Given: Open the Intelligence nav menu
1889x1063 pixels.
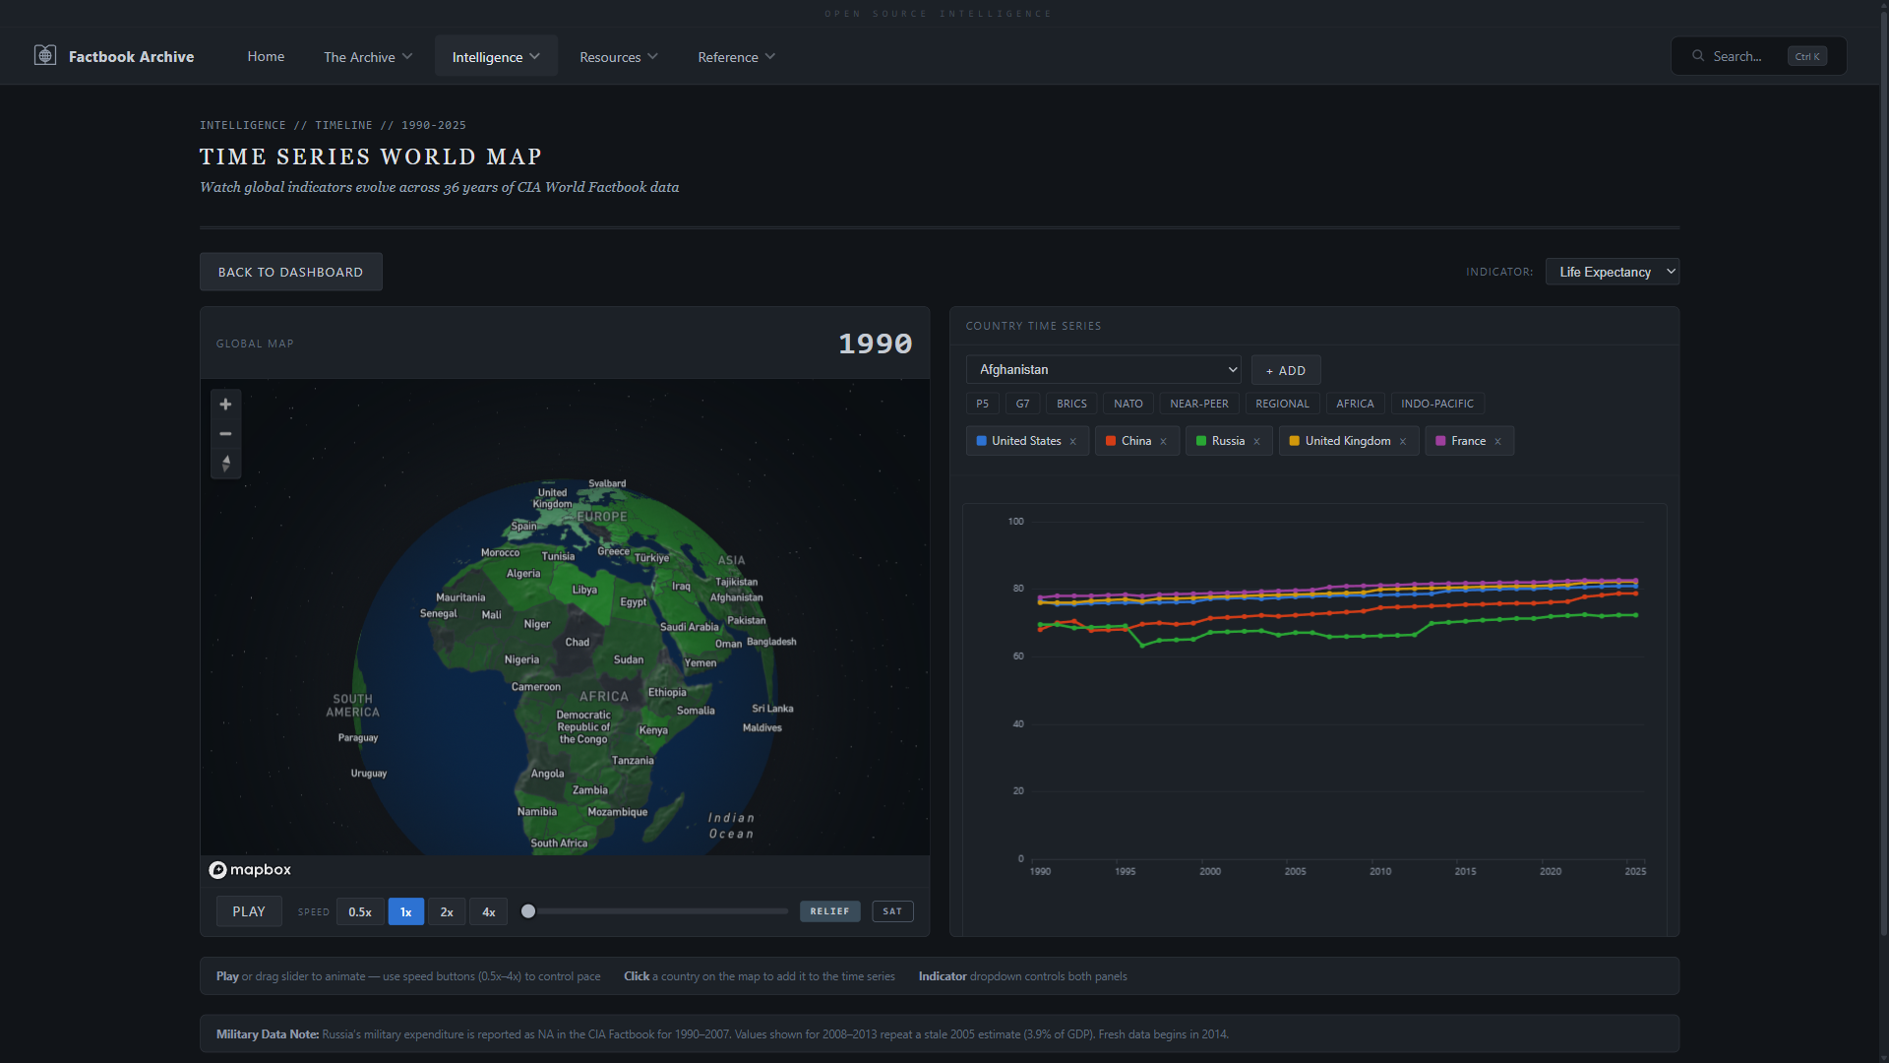Looking at the screenshot, I should pyautogui.click(x=496, y=57).
